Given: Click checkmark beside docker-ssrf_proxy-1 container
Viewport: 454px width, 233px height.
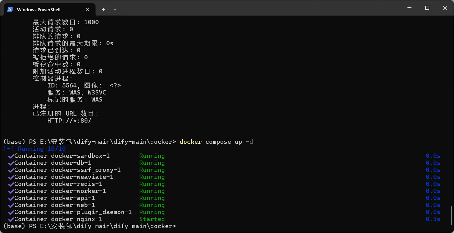Looking at the screenshot, I should click(x=11, y=170).
